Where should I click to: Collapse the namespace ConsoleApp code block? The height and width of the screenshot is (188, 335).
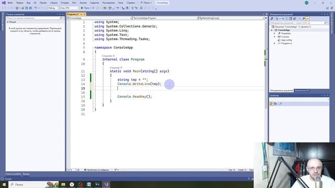coord(93,48)
